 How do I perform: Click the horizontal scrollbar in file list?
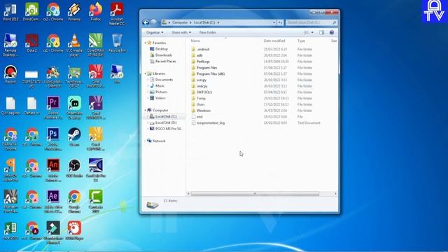point(255,194)
